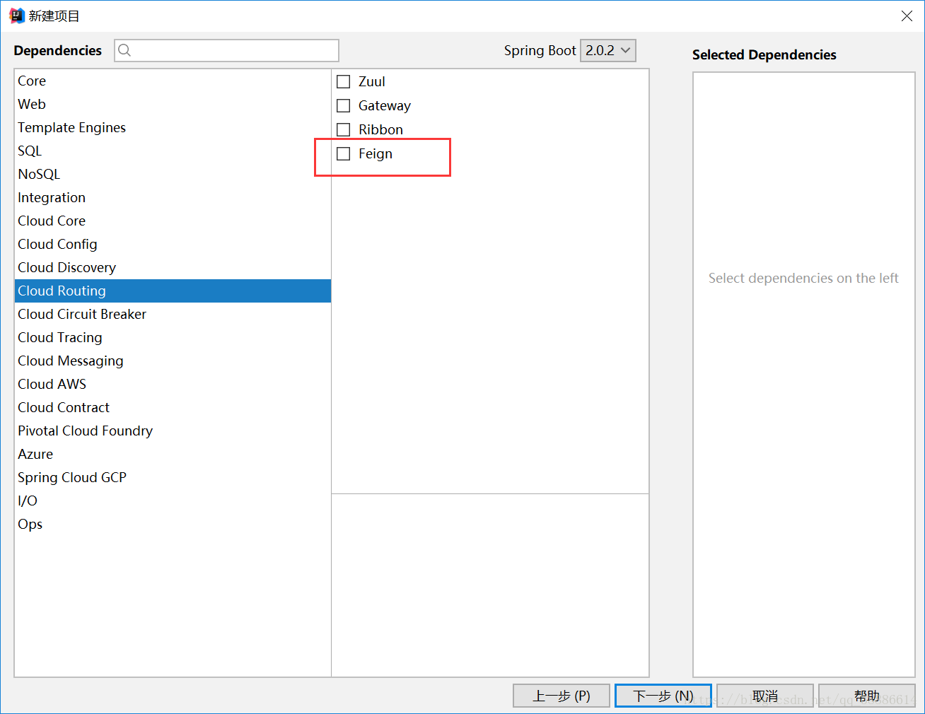Screen dimensions: 925x714
Task: Close the new project dialog
Action: click(907, 16)
